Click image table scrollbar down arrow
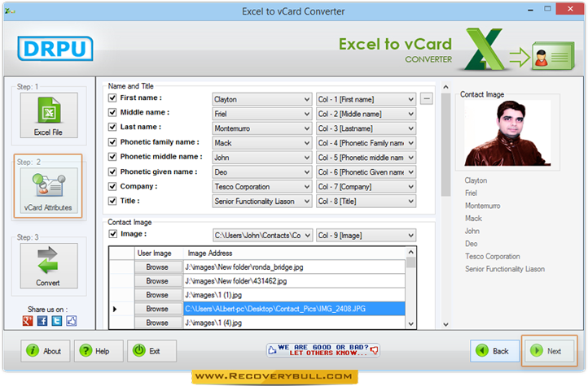Viewport: 588px width, 386px height. (411, 324)
